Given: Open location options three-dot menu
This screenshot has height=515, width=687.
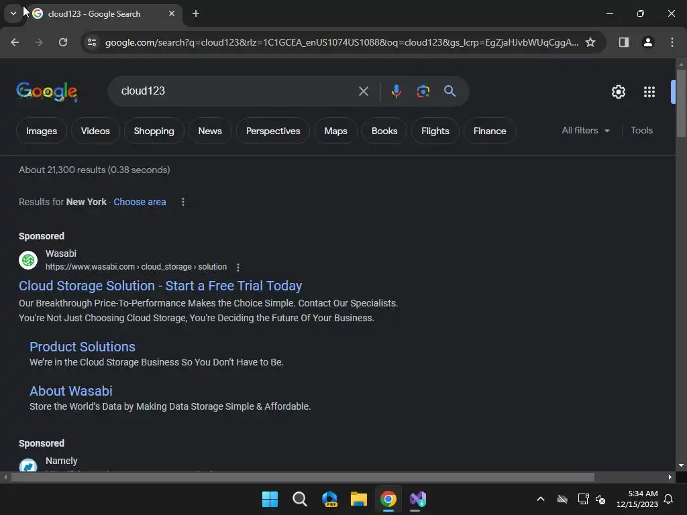Looking at the screenshot, I should (183, 202).
